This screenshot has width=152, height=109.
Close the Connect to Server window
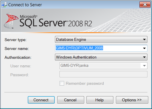[x=145, y=5]
